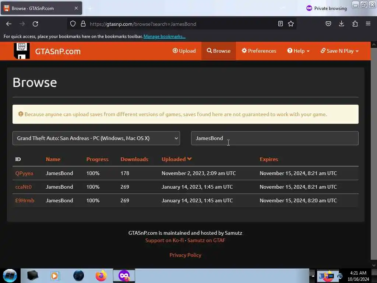
Task: Open the Pocket save icon
Action: click(328, 24)
